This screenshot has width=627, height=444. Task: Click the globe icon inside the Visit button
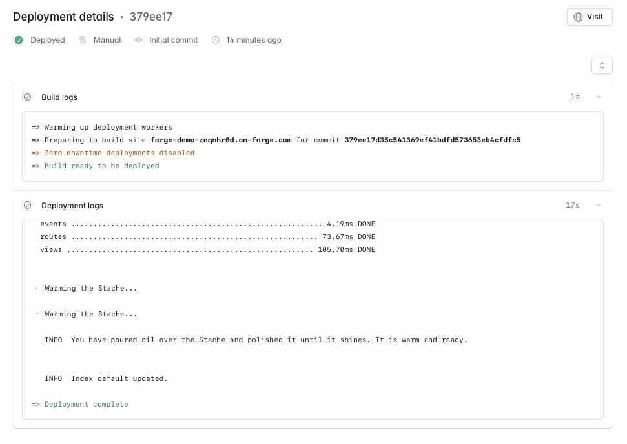coord(579,17)
